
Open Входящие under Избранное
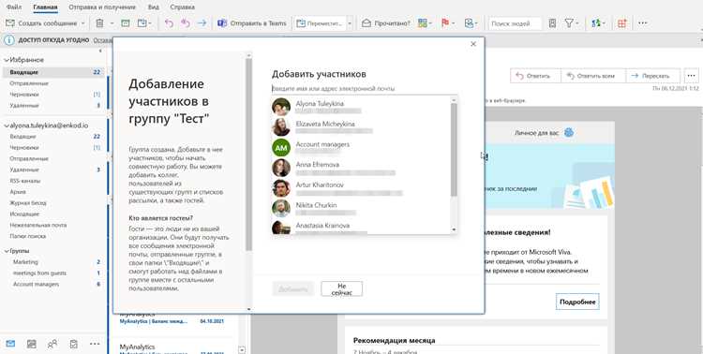(x=53, y=72)
